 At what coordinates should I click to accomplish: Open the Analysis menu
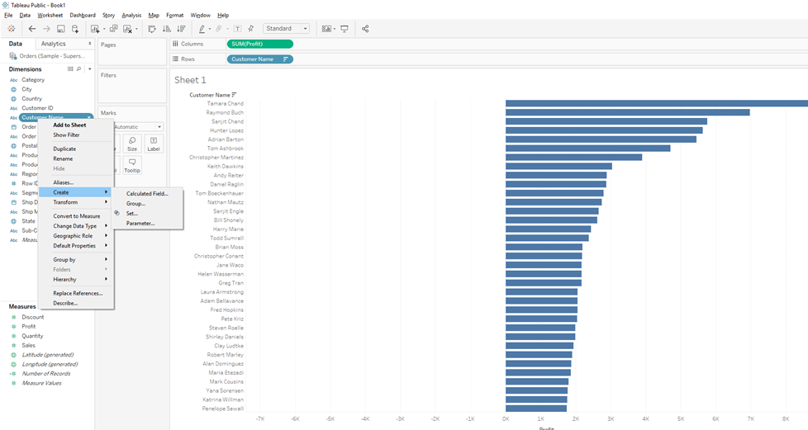click(x=131, y=16)
